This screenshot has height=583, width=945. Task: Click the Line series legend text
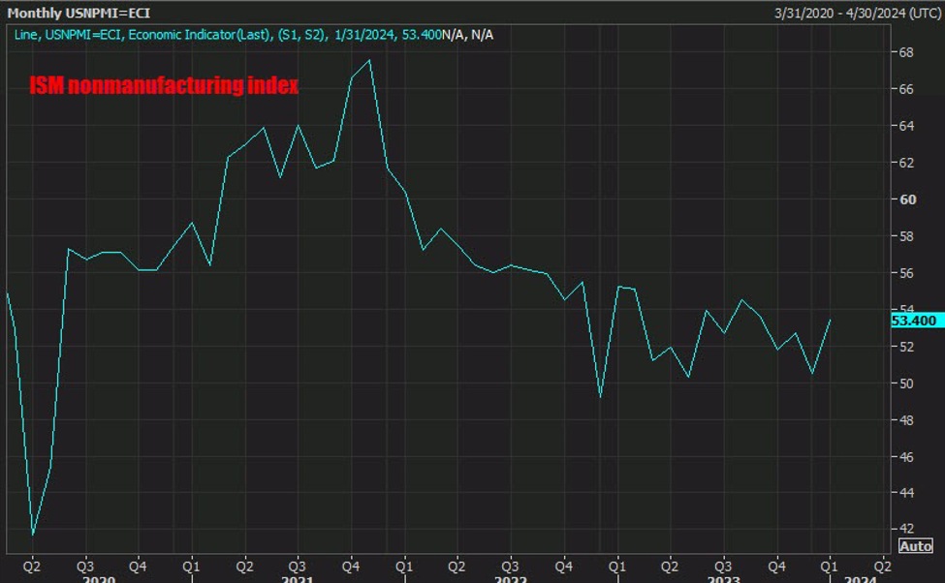228,35
